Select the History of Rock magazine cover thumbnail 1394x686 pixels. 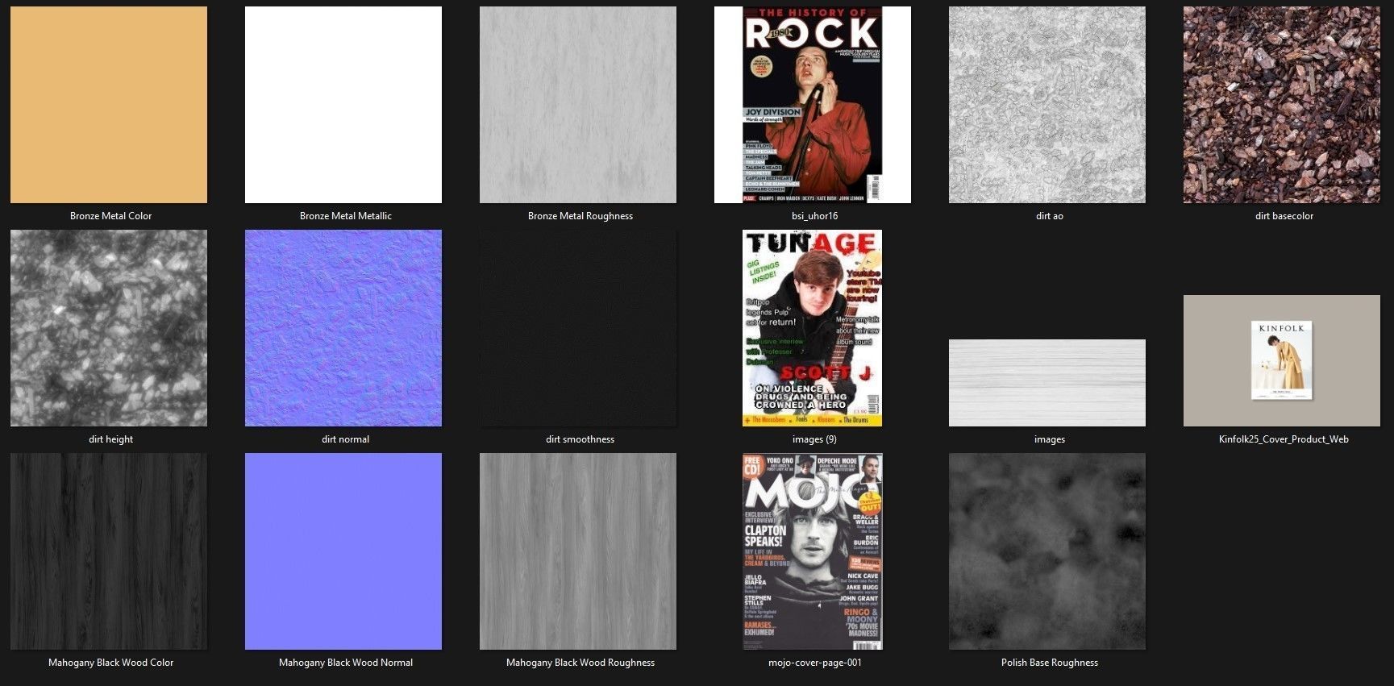[x=813, y=105]
